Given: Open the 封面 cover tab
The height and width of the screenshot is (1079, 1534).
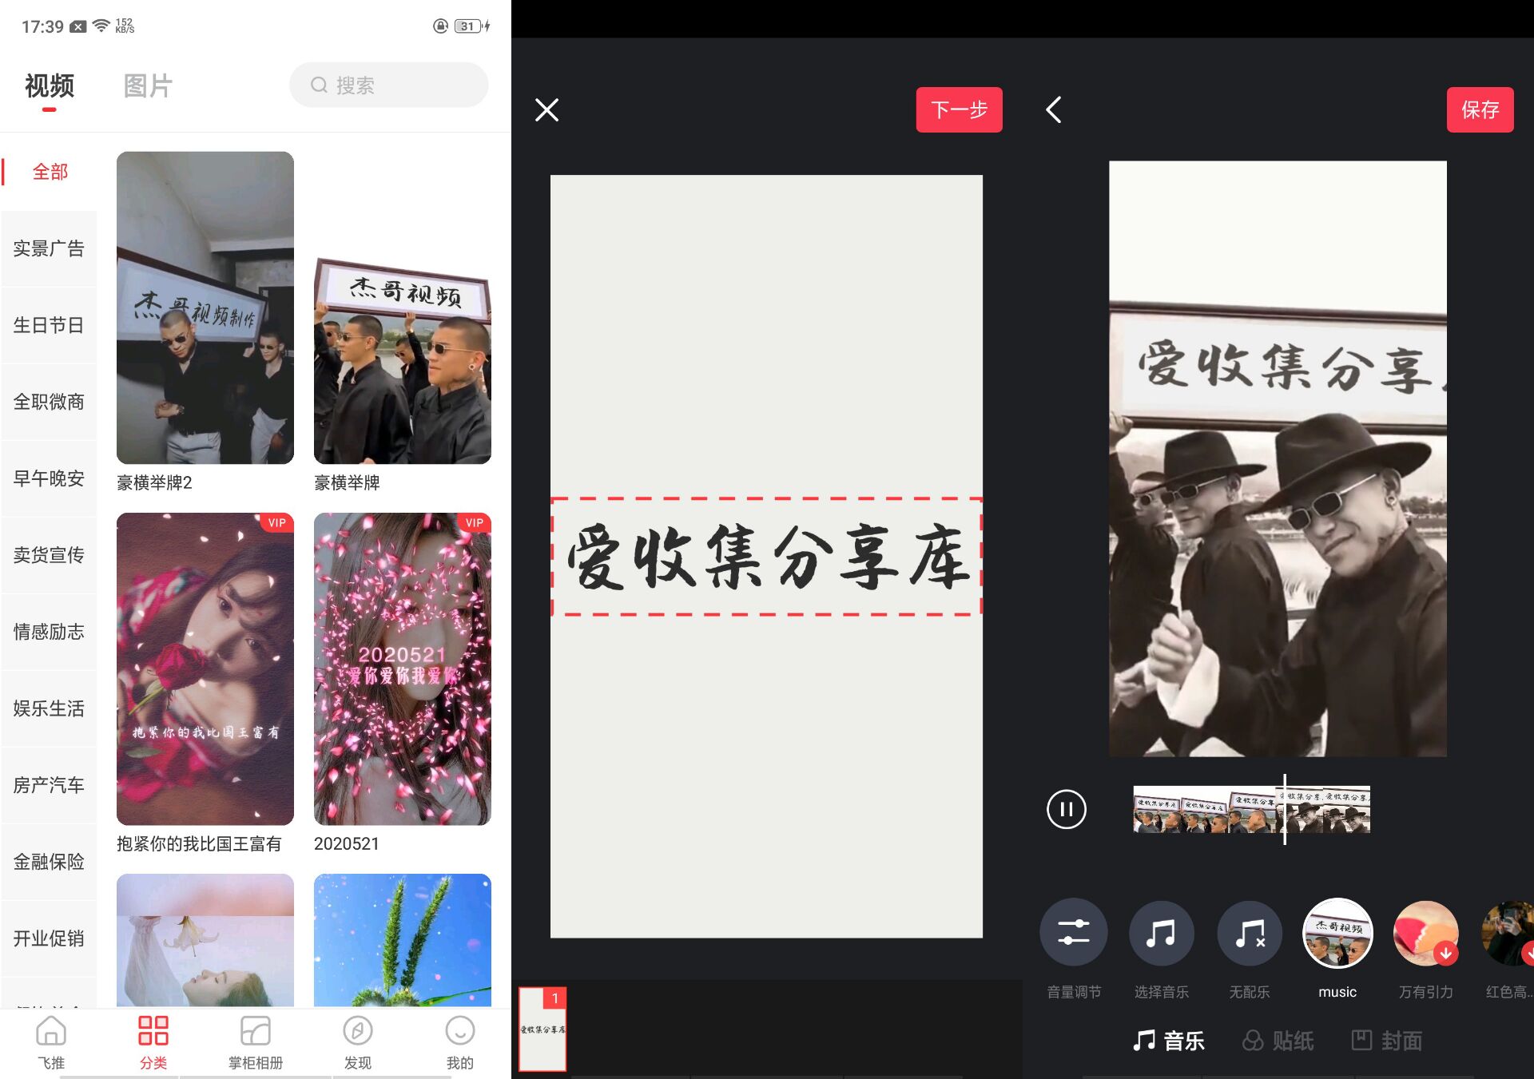Looking at the screenshot, I should coord(1386,1040).
